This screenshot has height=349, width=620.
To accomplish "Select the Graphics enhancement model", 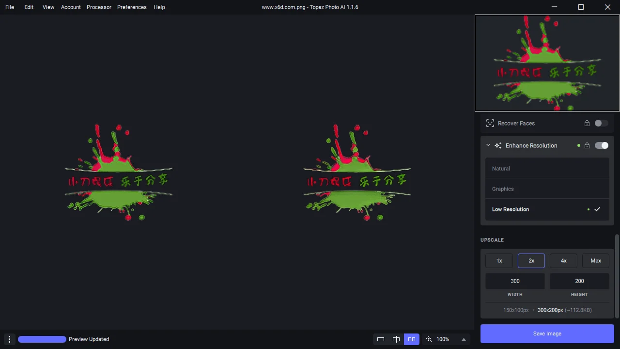I will coord(547,189).
